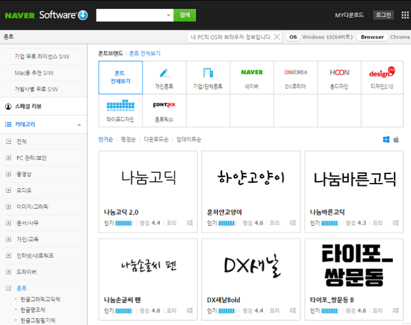
Task: Click popularity bar of 나눔고딕 2.0
Action: (x=124, y=223)
